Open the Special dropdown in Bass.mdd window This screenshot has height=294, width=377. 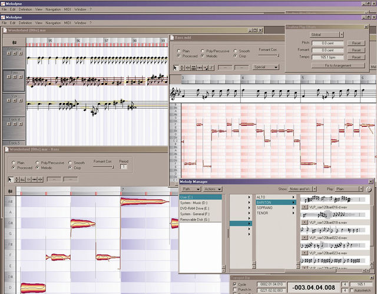[266, 67]
